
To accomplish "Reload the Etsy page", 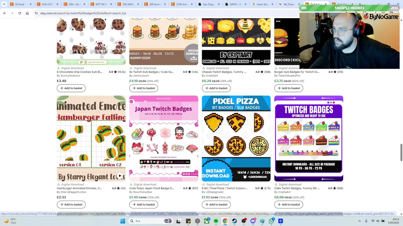I will (x=20, y=13).
